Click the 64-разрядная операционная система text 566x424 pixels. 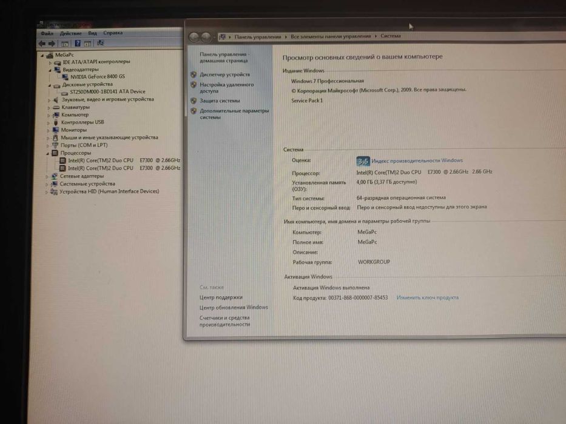tap(401, 198)
